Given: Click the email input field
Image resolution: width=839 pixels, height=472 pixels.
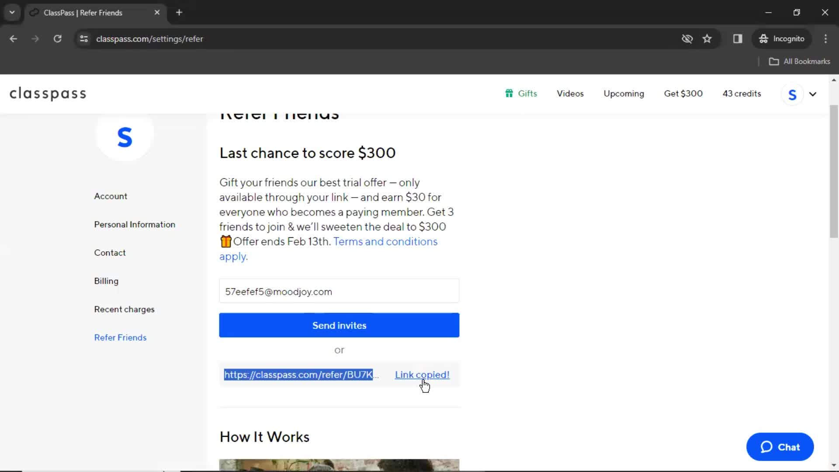Looking at the screenshot, I should point(340,292).
